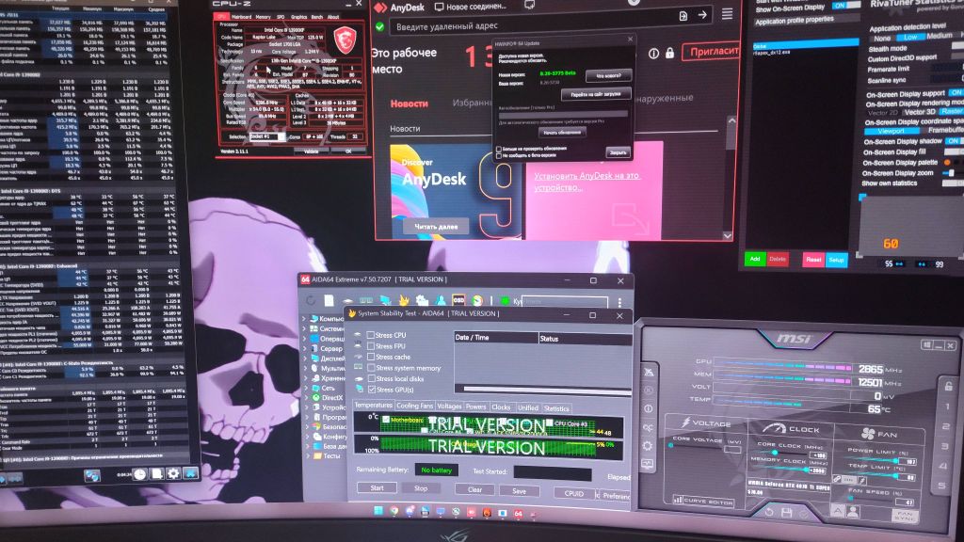Click the green Add button in RivaTuner

click(754, 259)
